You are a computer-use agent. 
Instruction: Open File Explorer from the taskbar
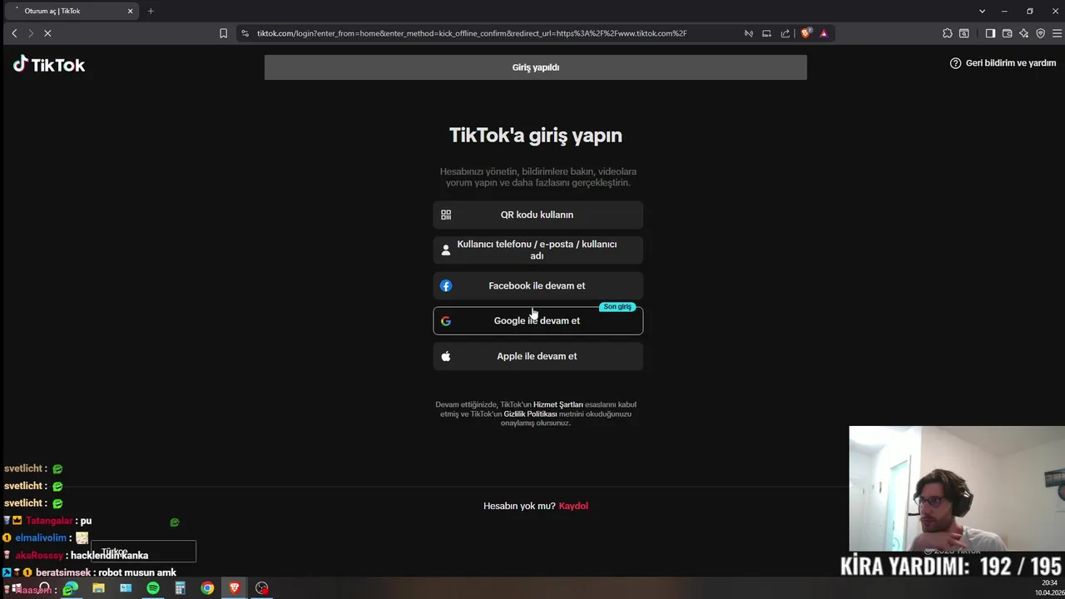[x=98, y=588]
